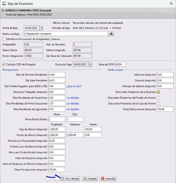Click the Factor Integración field
This screenshot has height=183, width=176.
click(33, 56)
